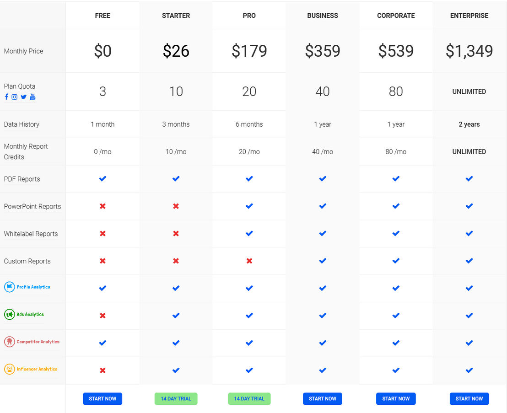Click Start Now under the Business plan
Image resolution: width=507 pixels, height=413 pixels.
pyautogui.click(x=323, y=399)
